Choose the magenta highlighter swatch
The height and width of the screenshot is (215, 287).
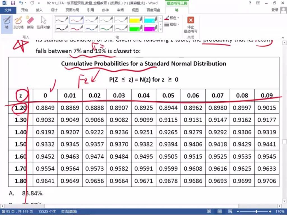pyautogui.click(x=151, y=28)
